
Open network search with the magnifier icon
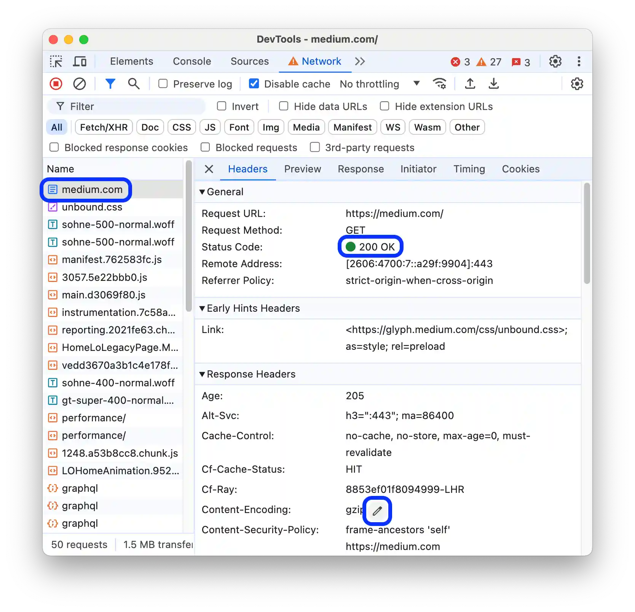(134, 84)
